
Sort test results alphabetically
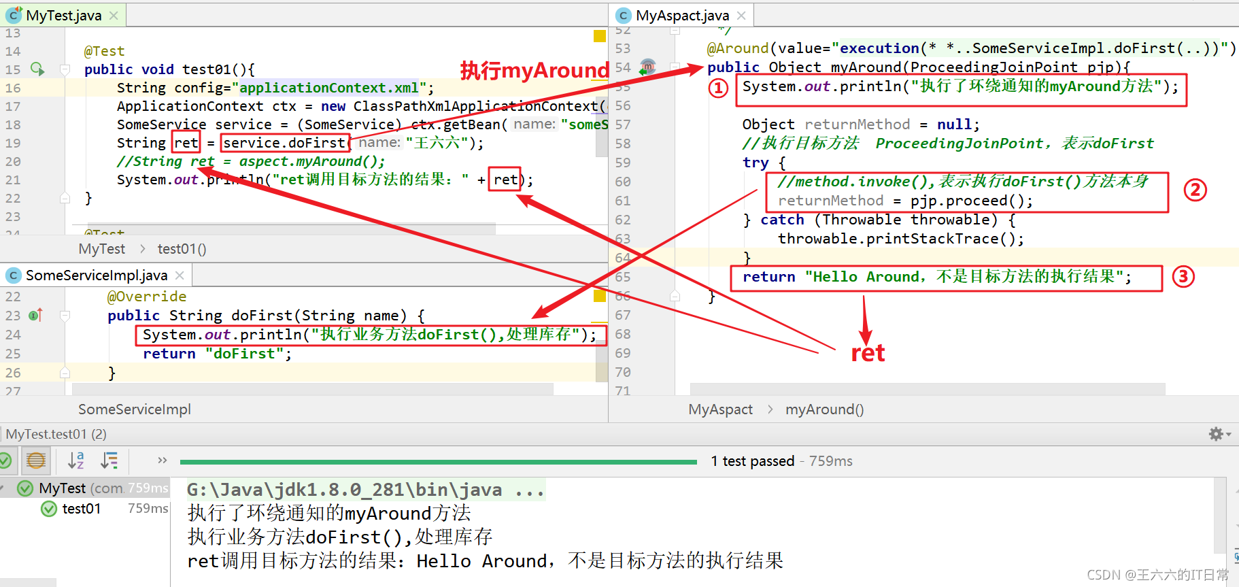coord(75,460)
